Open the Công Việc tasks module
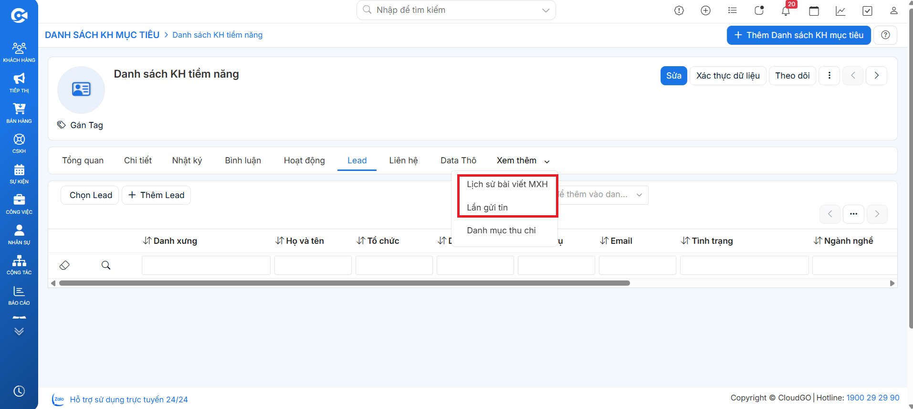 tap(19, 204)
